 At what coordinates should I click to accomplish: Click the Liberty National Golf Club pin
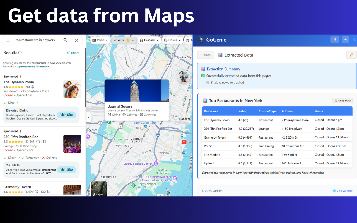coord(134,185)
